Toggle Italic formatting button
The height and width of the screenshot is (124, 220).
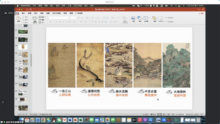pos(53,22)
